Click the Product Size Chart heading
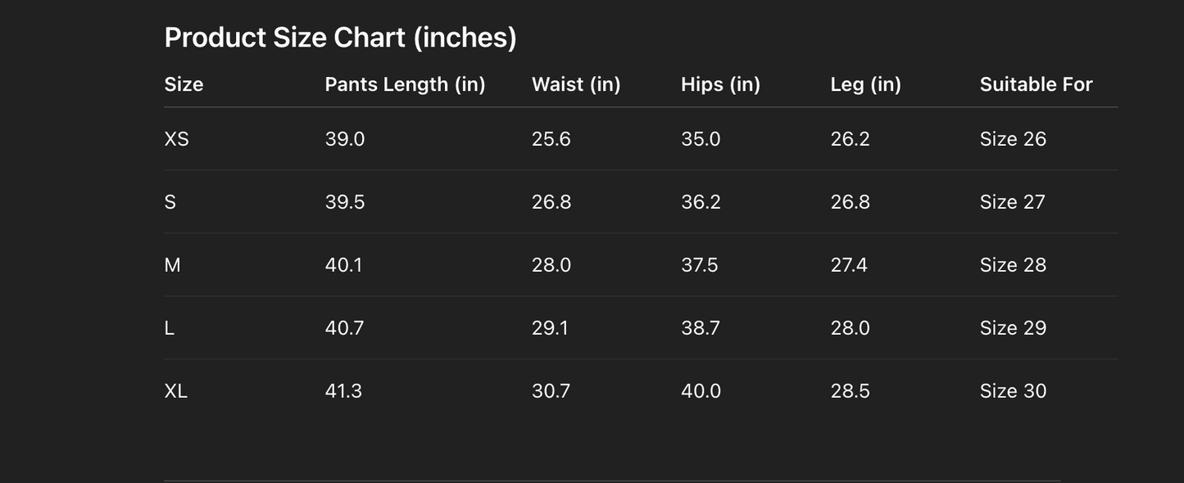The image size is (1184, 483). (340, 38)
